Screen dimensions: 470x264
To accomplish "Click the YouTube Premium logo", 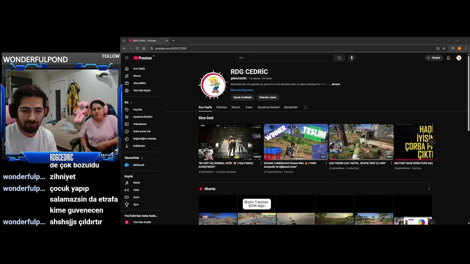I will pos(142,58).
